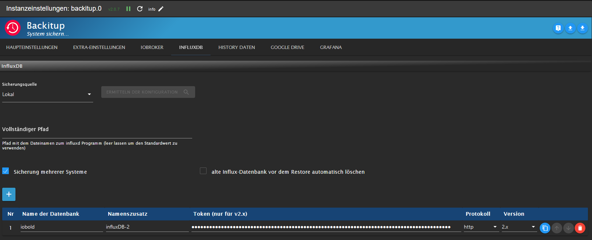Image resolution: width=592 pixels, height=240 pixels.
Task: Move iobold row up
Action: coord(557,228)
